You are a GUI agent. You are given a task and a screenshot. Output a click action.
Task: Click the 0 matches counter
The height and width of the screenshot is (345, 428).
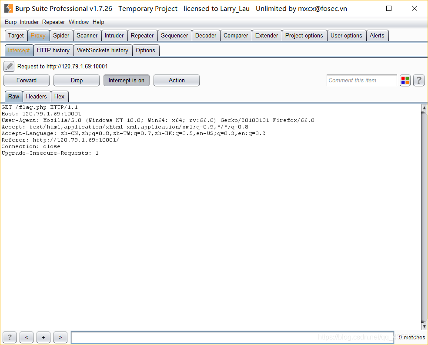(x=412, y=337)
